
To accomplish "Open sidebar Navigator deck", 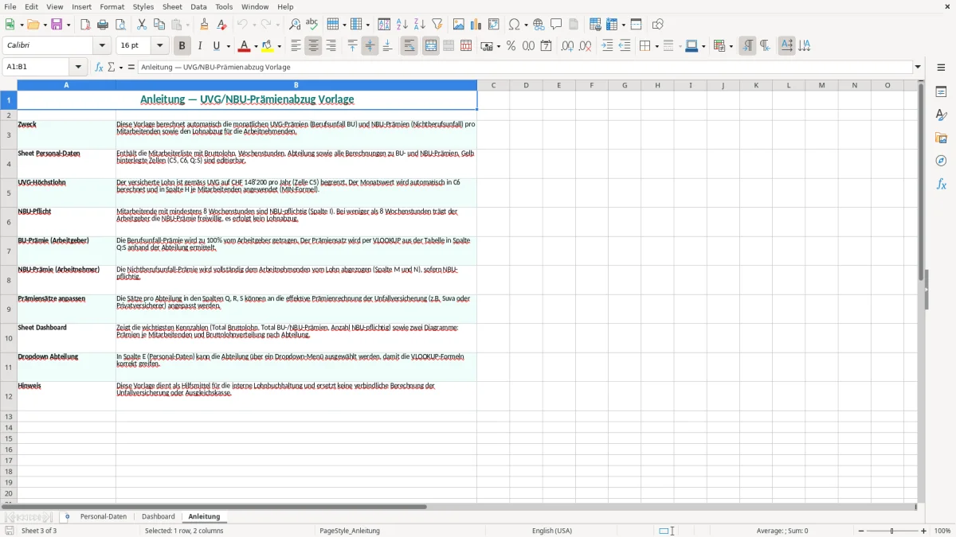I will pyautogui.click(x=941, y=161).
